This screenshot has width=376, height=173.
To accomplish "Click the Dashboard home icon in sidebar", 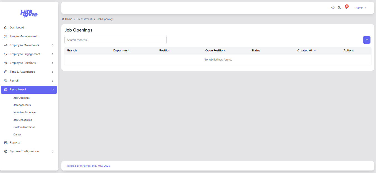I will pyautogui.click(x=6, y=28).
